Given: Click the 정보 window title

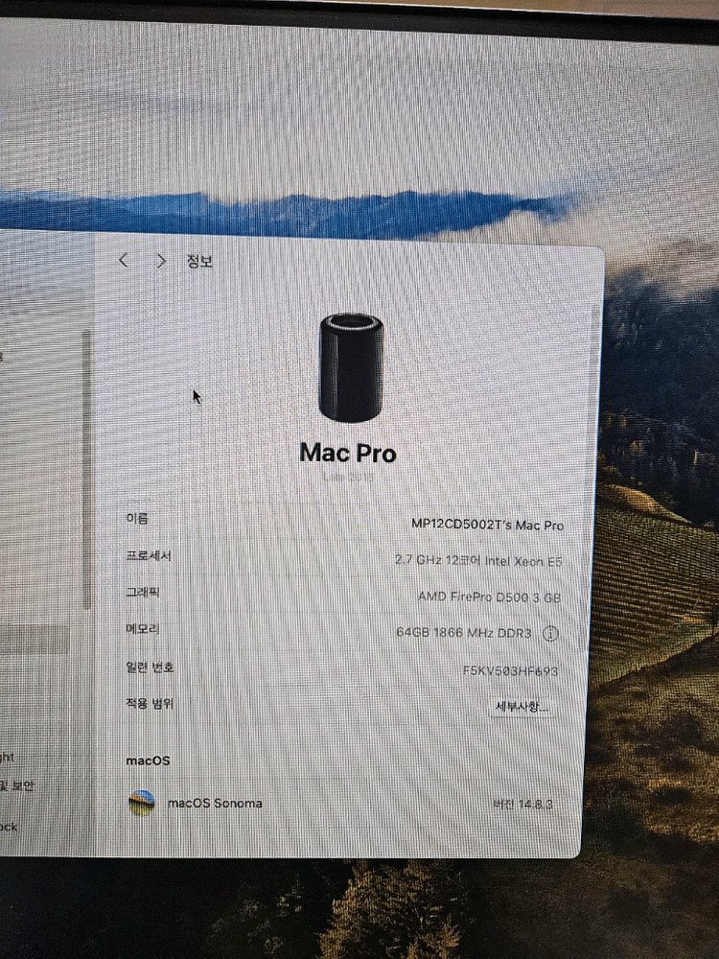Looking at the screenshot, I should [199, 261].
